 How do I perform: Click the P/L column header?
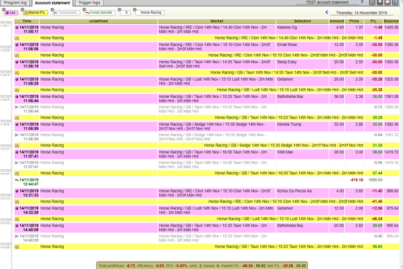[374, 21]
